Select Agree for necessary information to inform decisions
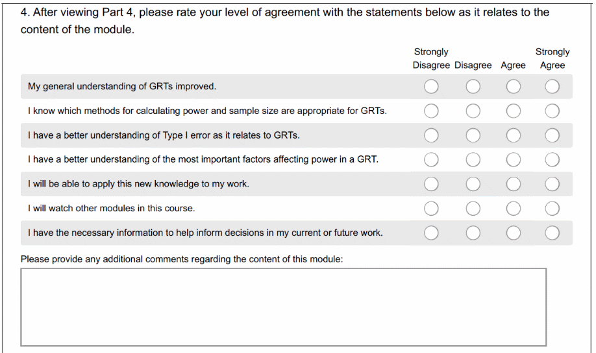 click(x=514, y=233)
